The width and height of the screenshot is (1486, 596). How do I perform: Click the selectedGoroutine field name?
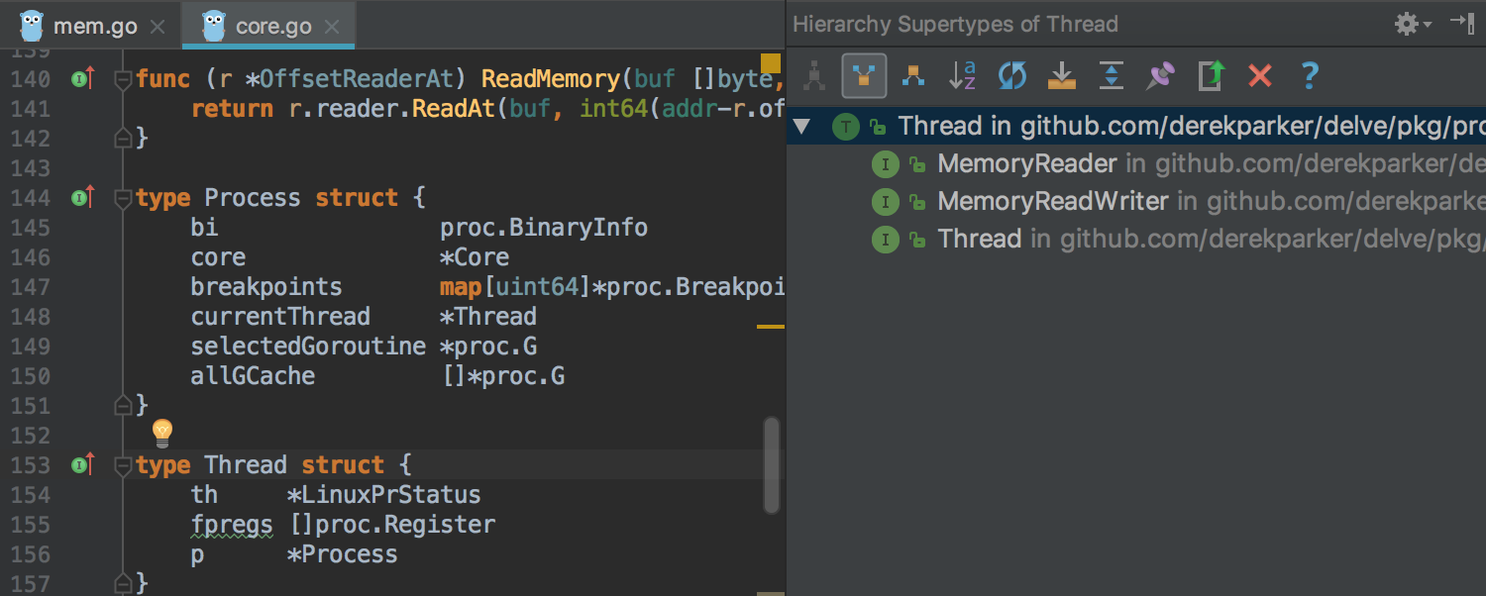click(308, 346)
